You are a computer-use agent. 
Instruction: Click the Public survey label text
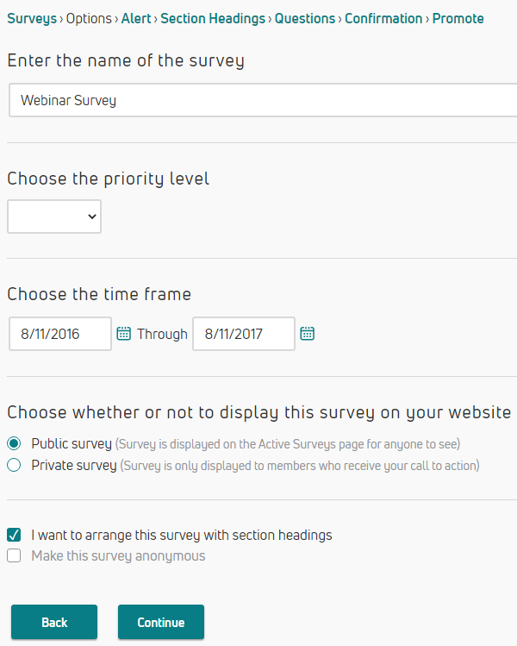coord(72,444)
